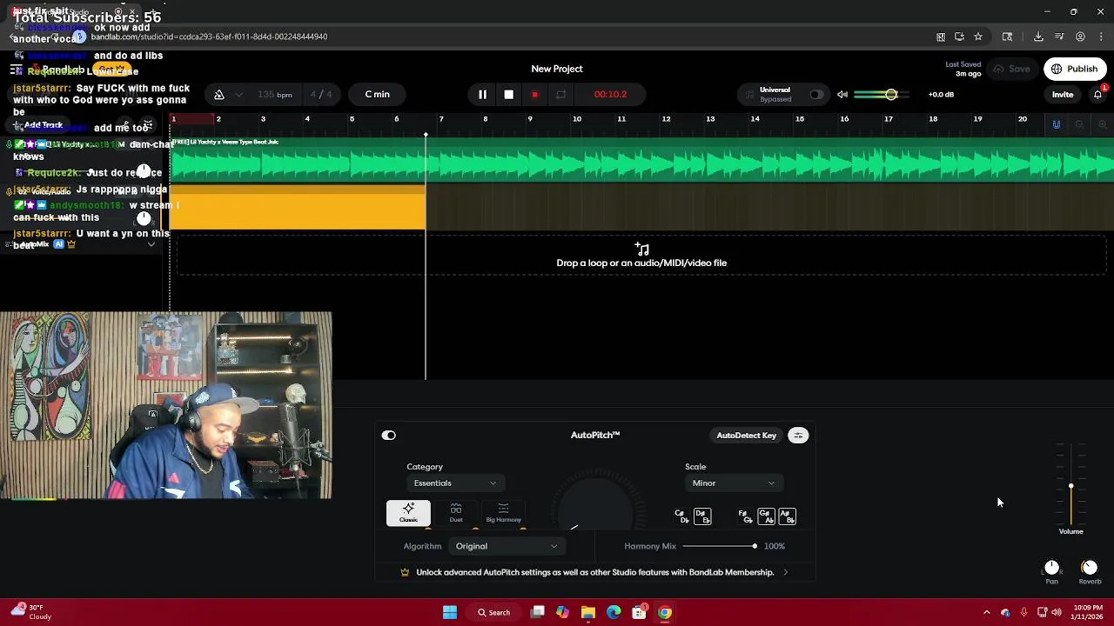
Task: Click the Publish button
Action: (x=1075, y=69)
